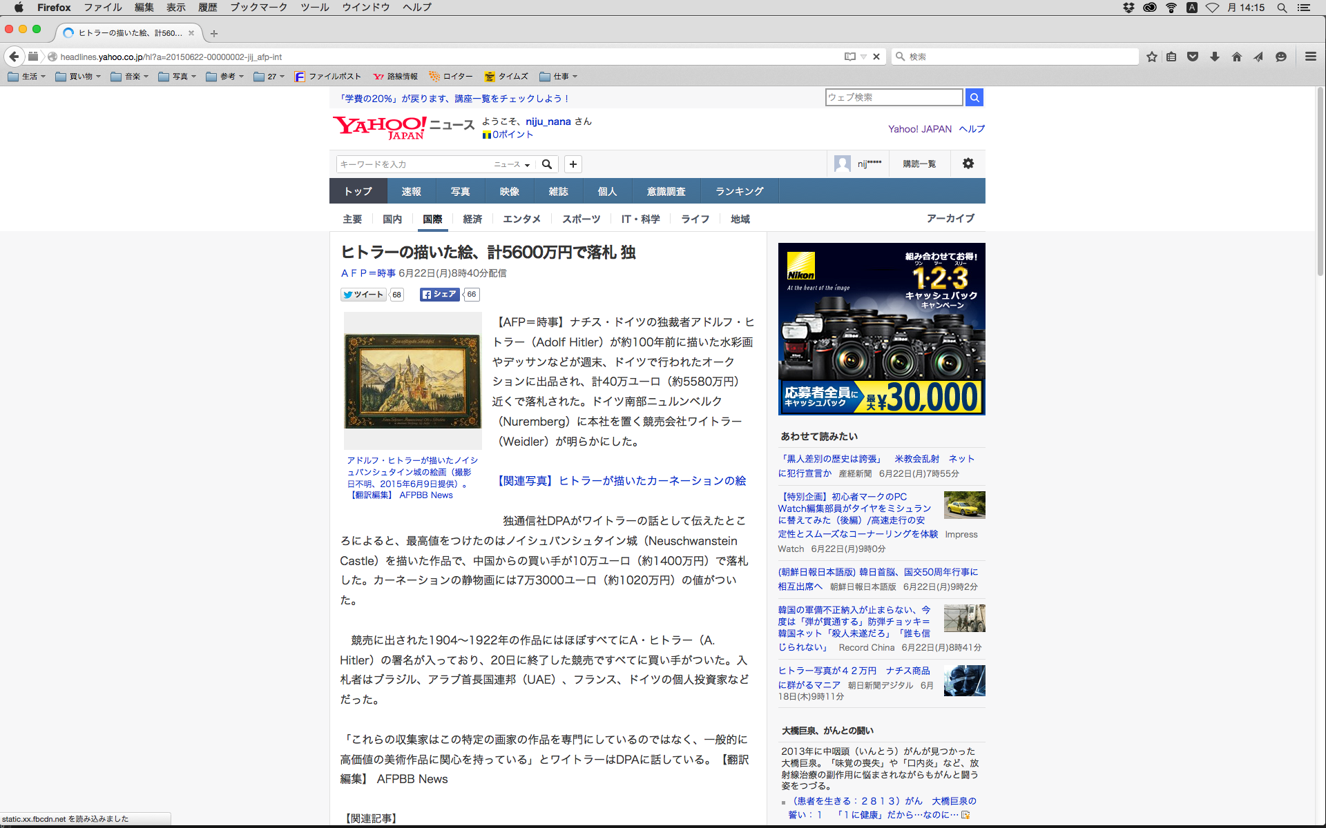
Task: Open the ニュース search category dropdown
Action: [512, 164]
